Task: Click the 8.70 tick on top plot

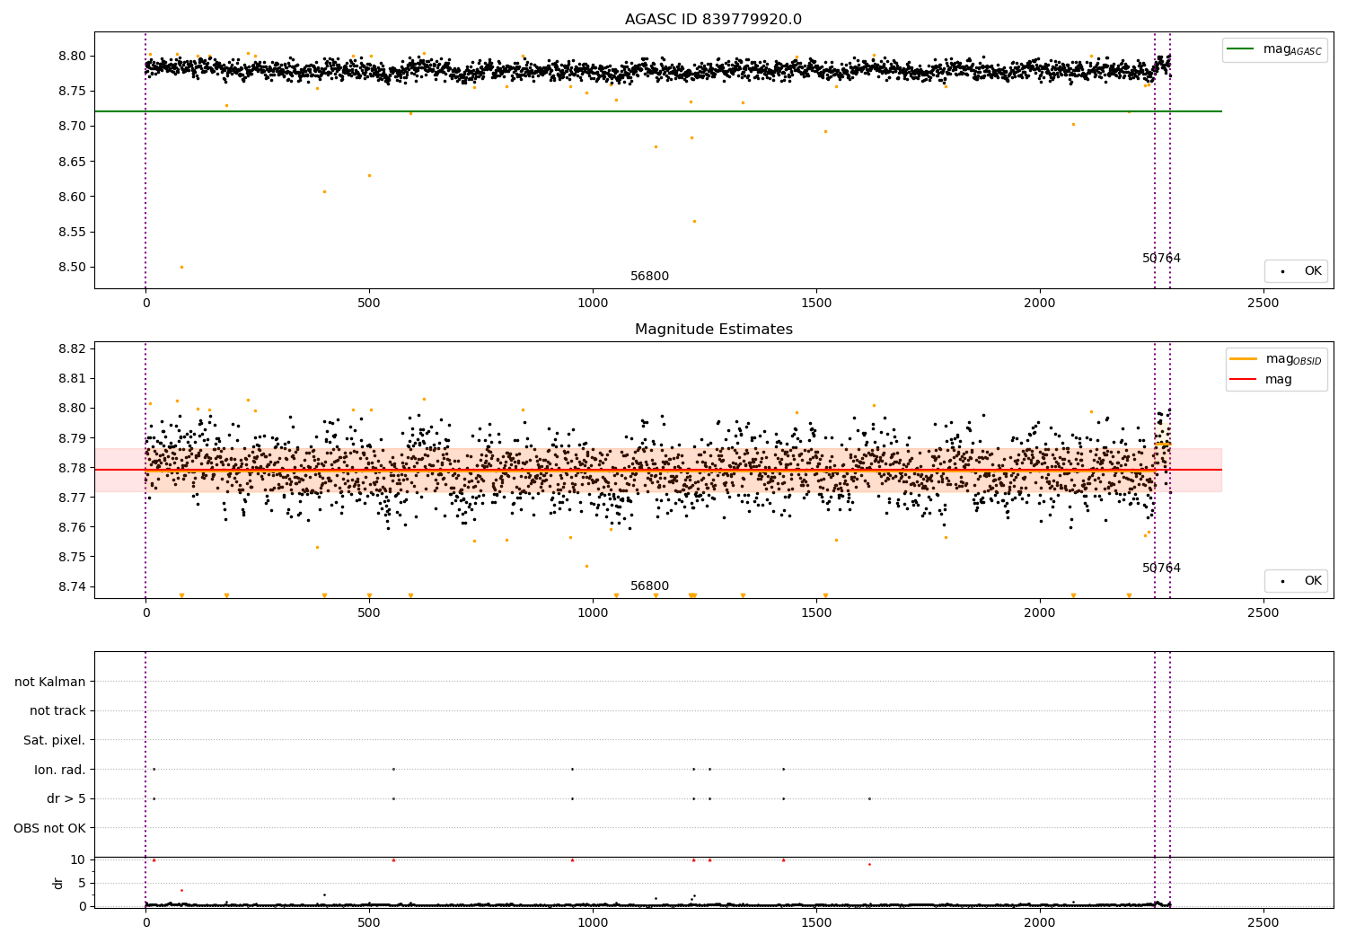Action: (x=72, y=127)
